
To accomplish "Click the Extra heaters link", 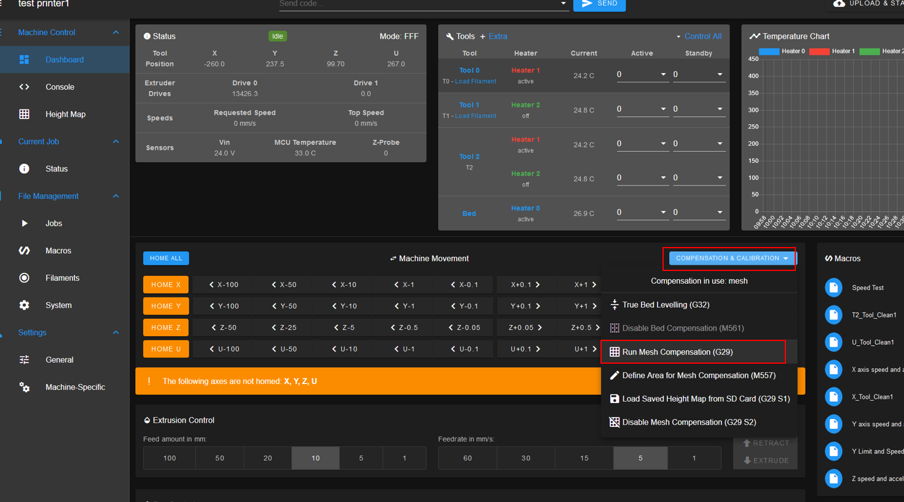I will [497, 36].
